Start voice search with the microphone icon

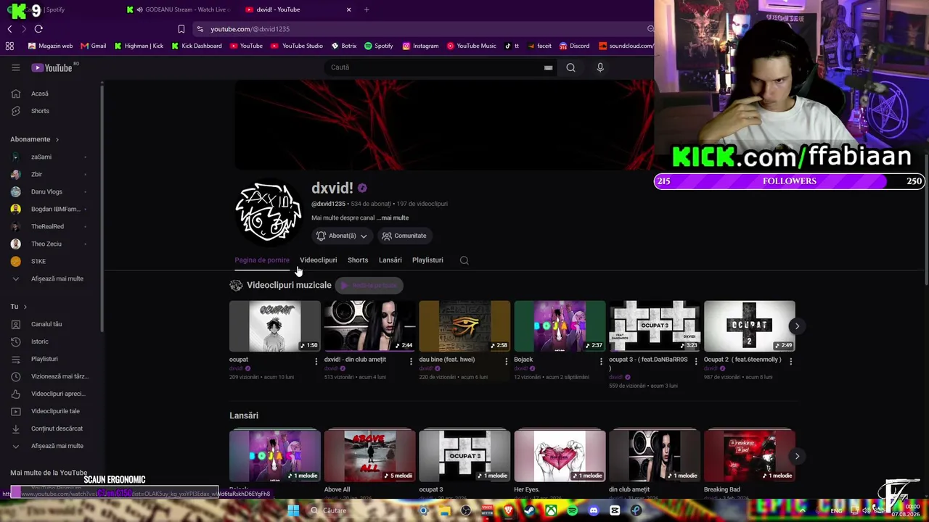click(599, 67)
